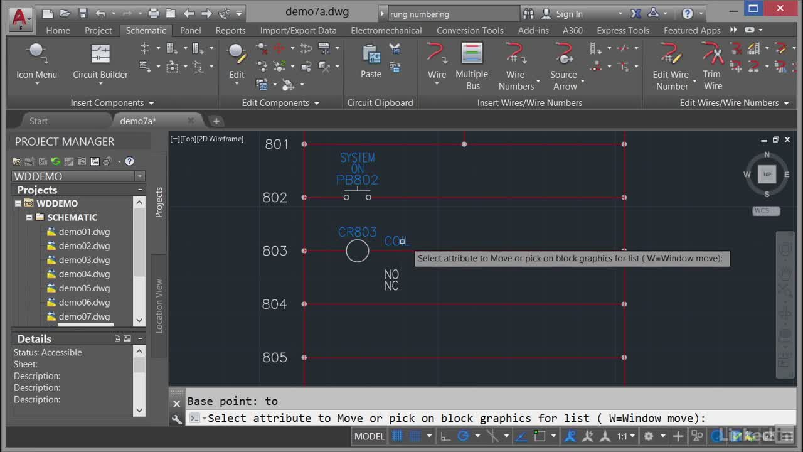Collapse the Projects section minus button
The height and width of the screenshot is (452, 803).
[140, 190]
